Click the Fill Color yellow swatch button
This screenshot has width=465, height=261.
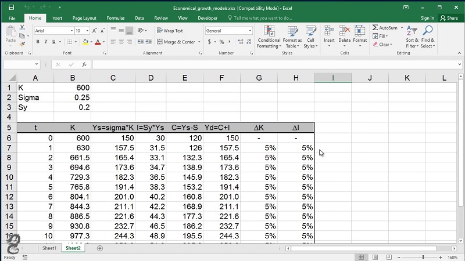85,42
